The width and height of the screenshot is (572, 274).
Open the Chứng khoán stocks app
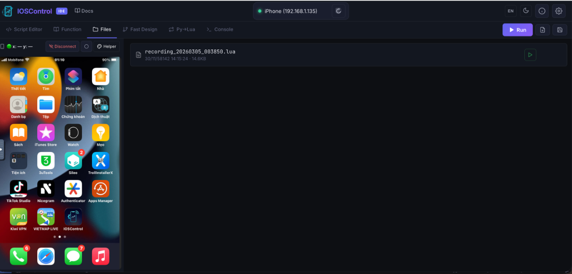(x=73, y=104)
